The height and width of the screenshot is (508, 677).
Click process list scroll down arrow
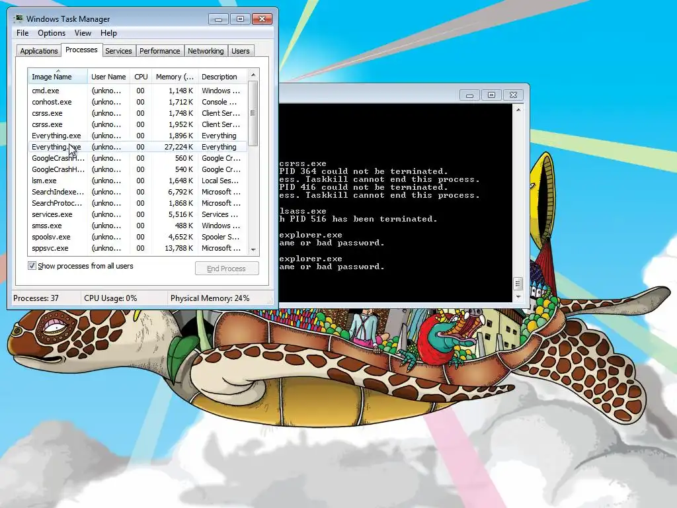(253, 249)
